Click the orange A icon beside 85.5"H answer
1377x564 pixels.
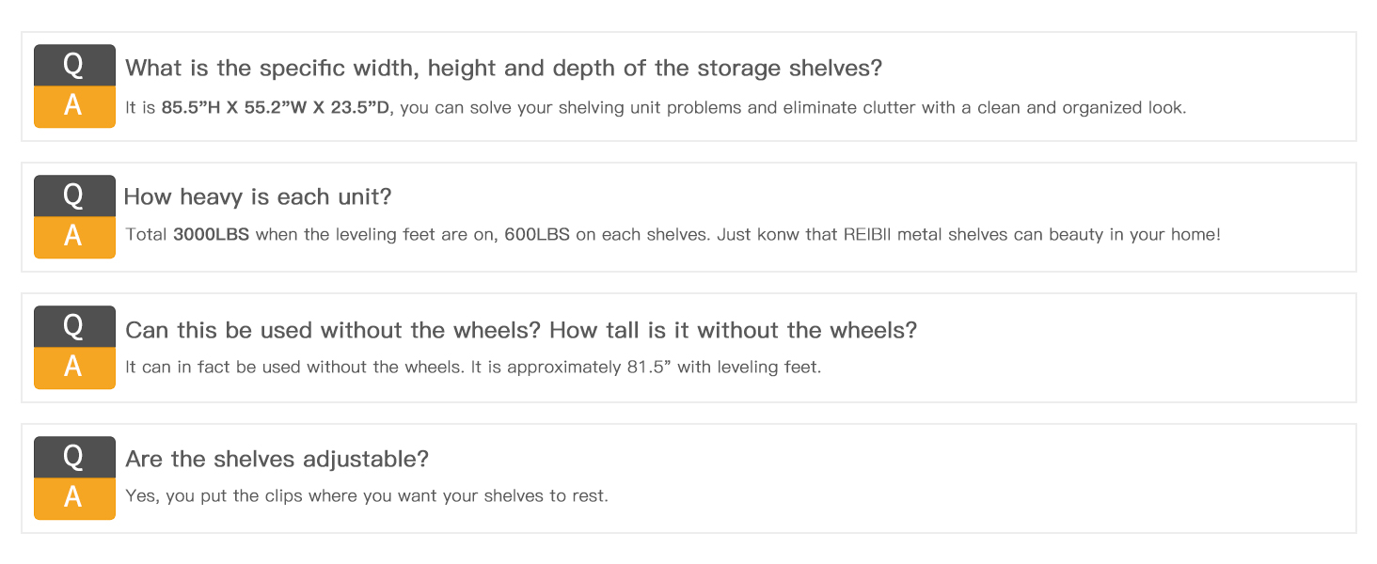[x=74, y=107]
